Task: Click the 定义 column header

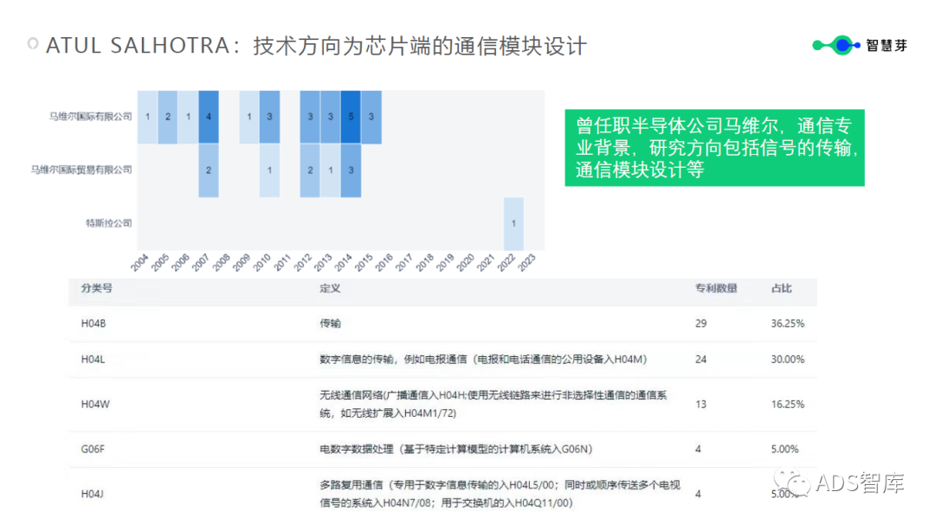Action: coord(330,288)
